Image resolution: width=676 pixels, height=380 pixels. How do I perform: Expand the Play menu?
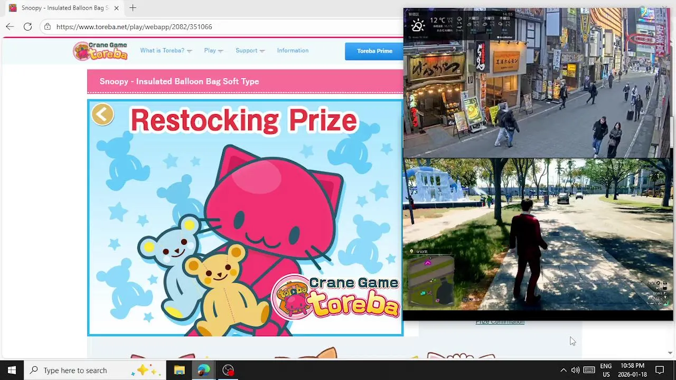213,51
